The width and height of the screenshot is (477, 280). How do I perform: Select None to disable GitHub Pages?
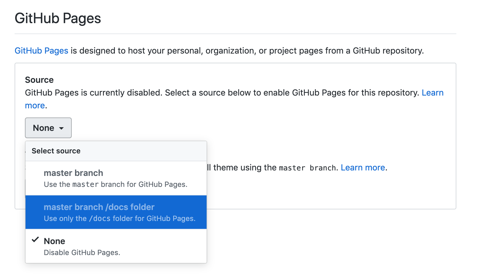pos(116,246)
